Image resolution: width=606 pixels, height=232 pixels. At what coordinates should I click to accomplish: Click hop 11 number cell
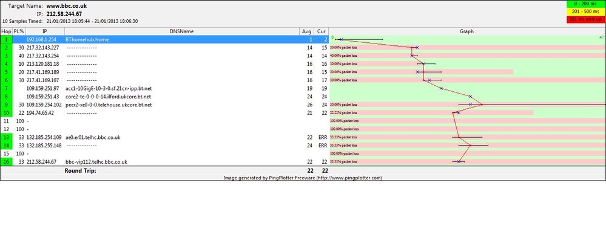pos(6,121)
